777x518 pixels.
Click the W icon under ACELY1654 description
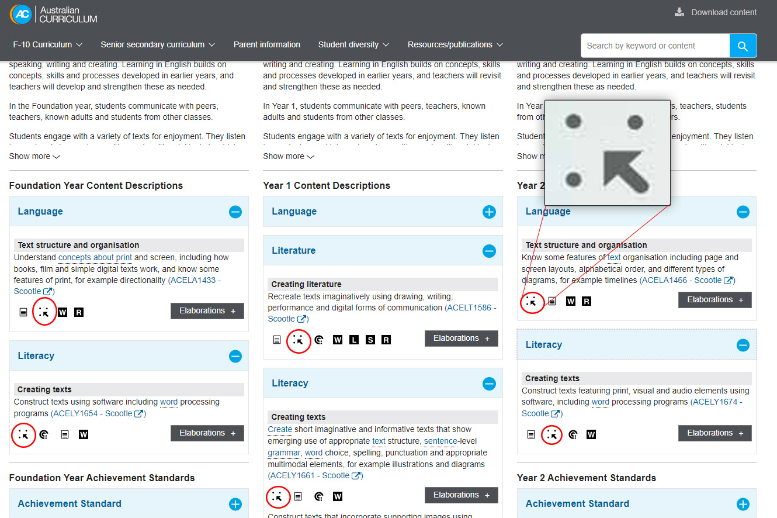pos(84,434)
